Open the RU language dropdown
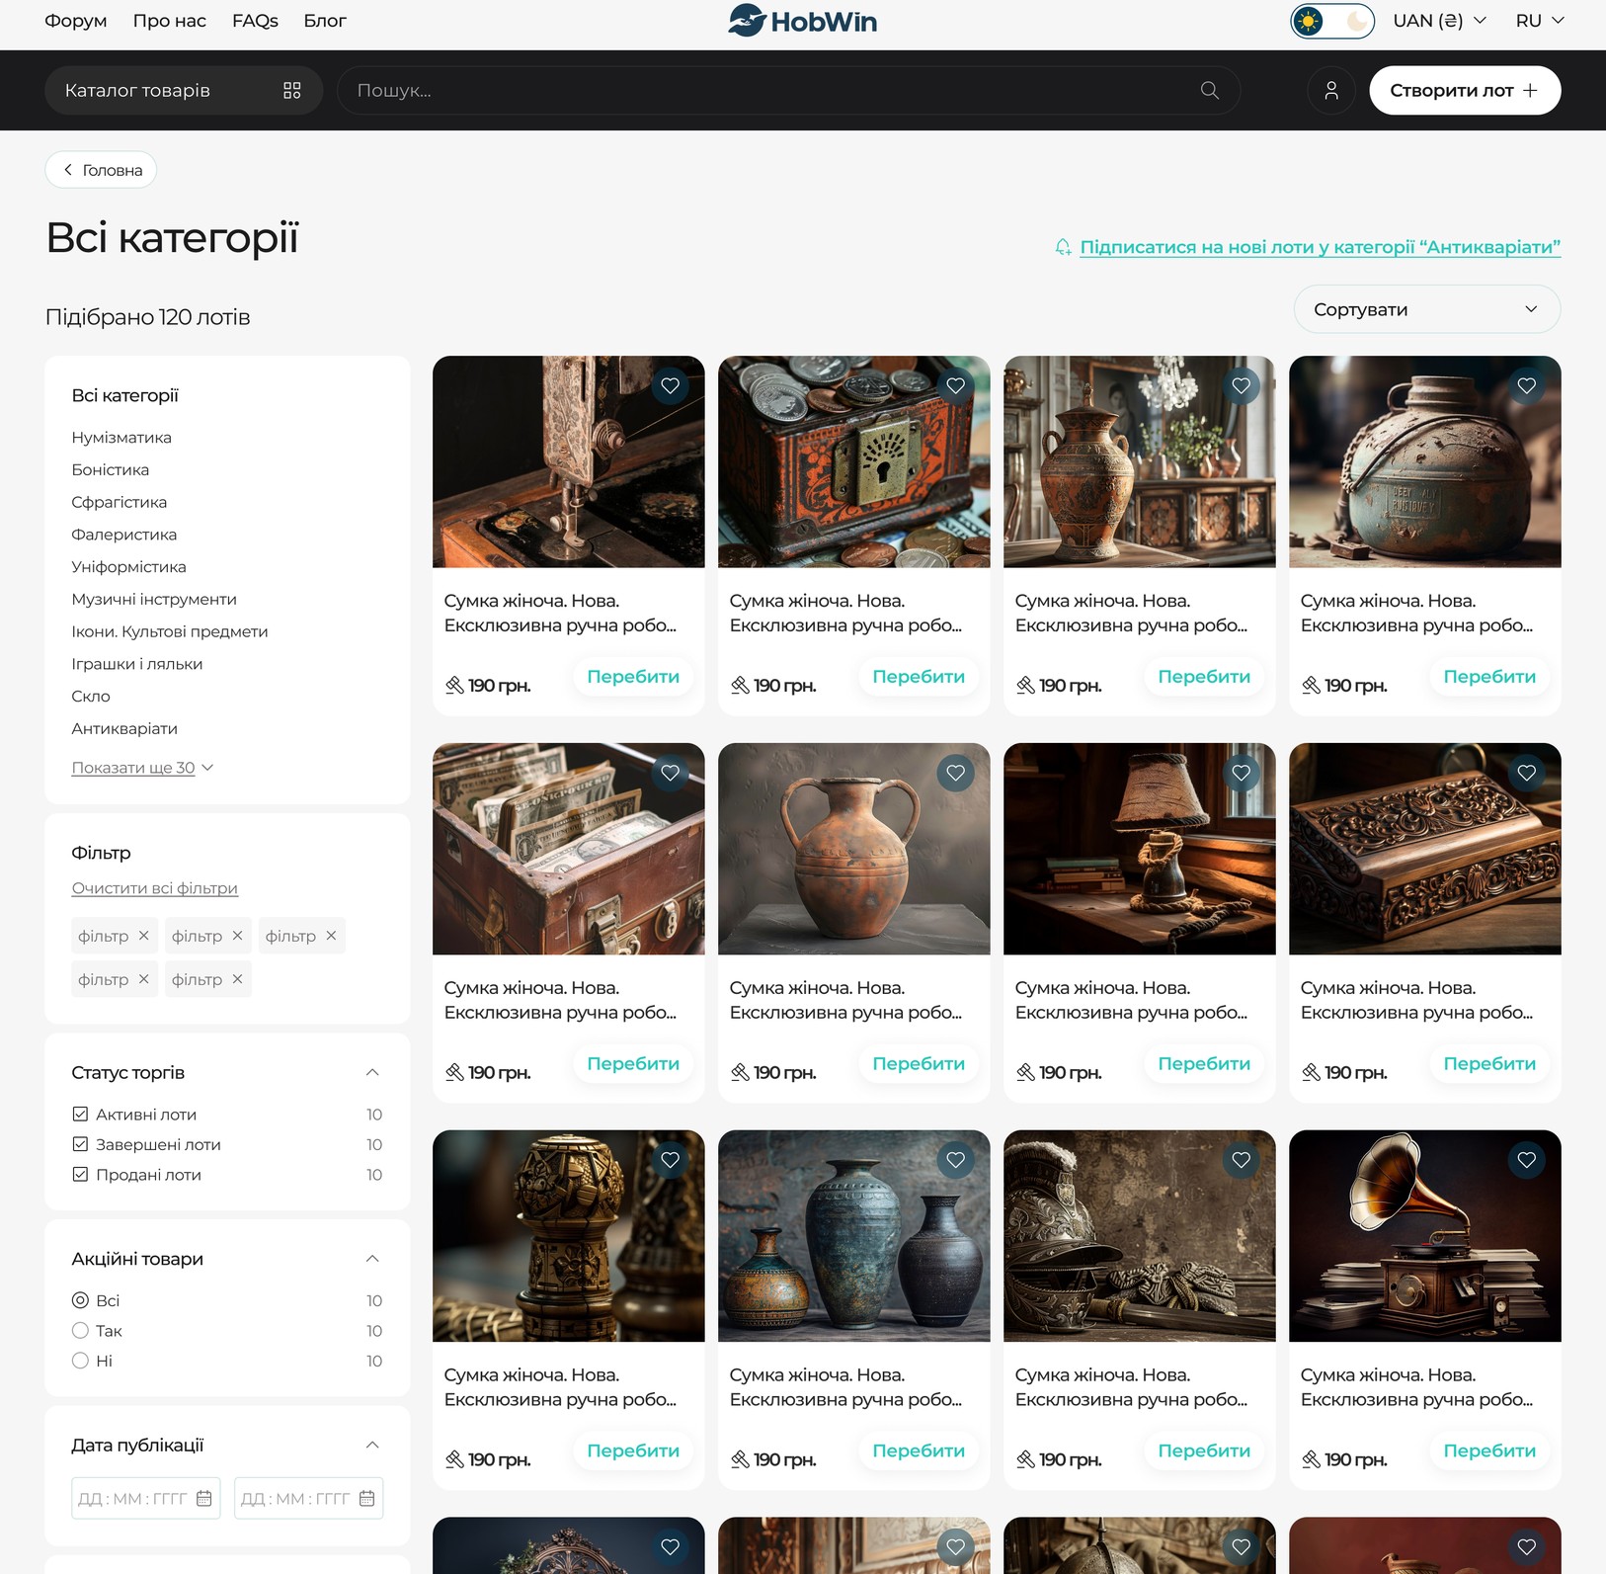The width and height of the screenshot is (1606, 1574). [1540, 21]
